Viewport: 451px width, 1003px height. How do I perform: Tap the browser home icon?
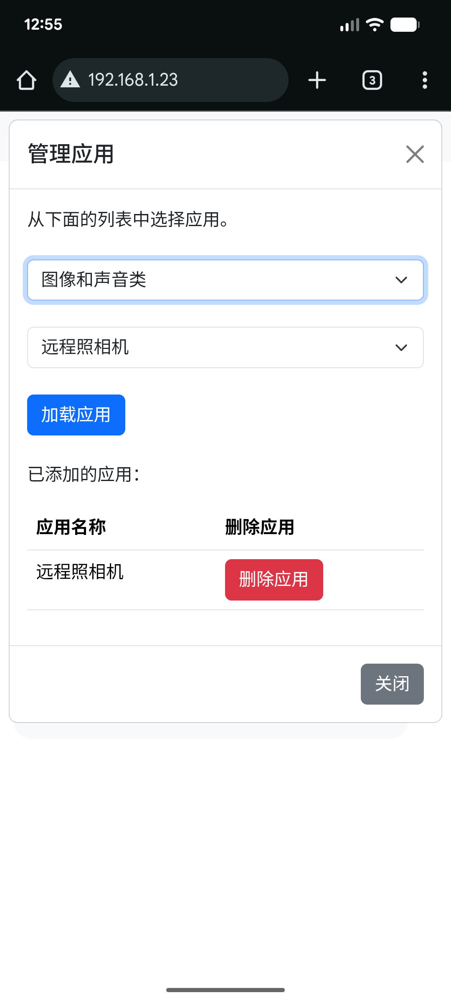click(x=26, y=80)
